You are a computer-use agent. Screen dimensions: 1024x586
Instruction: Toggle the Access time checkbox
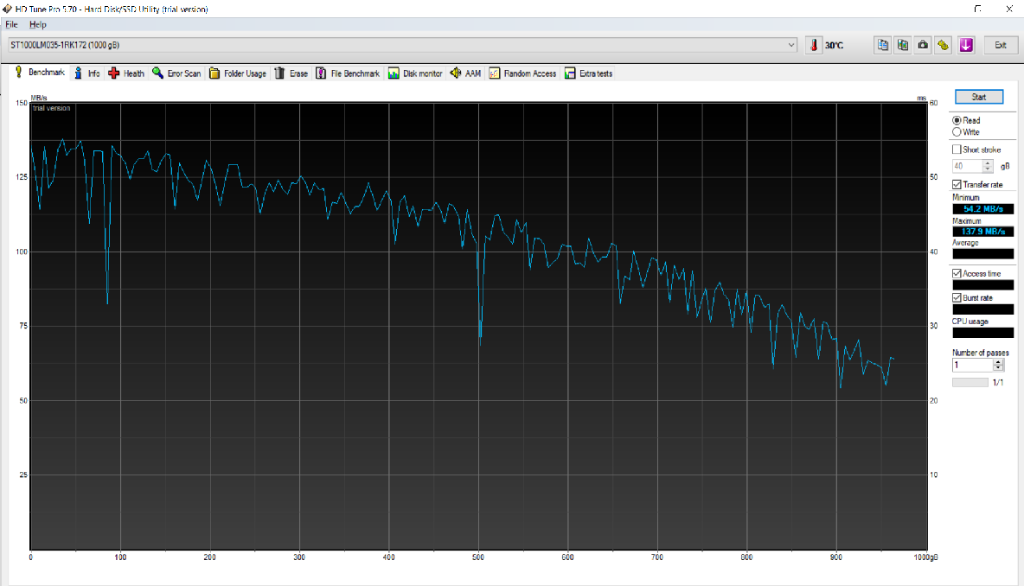957,273
